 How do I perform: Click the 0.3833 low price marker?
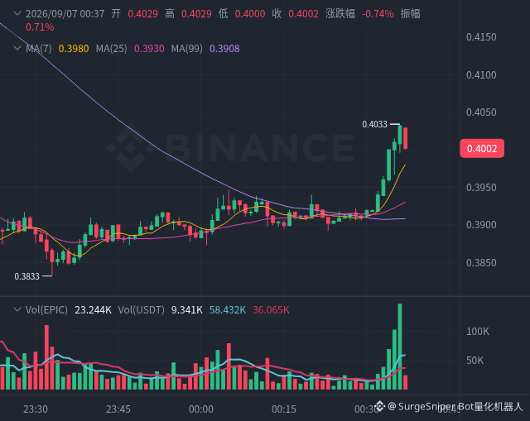[26, 276]
